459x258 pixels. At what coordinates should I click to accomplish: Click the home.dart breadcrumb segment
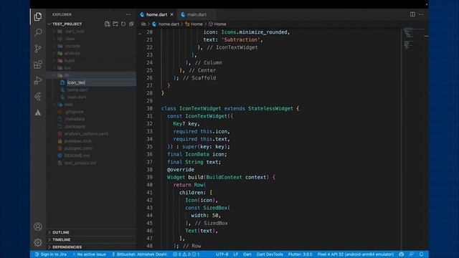coord(169,24)
